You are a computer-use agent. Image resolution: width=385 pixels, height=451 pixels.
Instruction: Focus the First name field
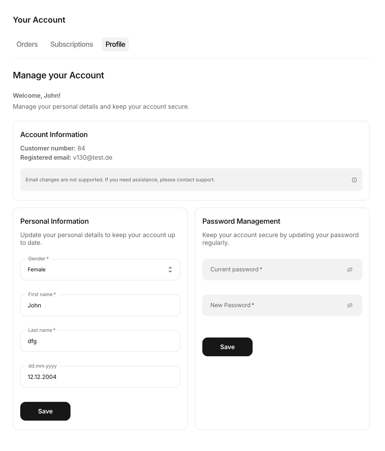[100, 305]
